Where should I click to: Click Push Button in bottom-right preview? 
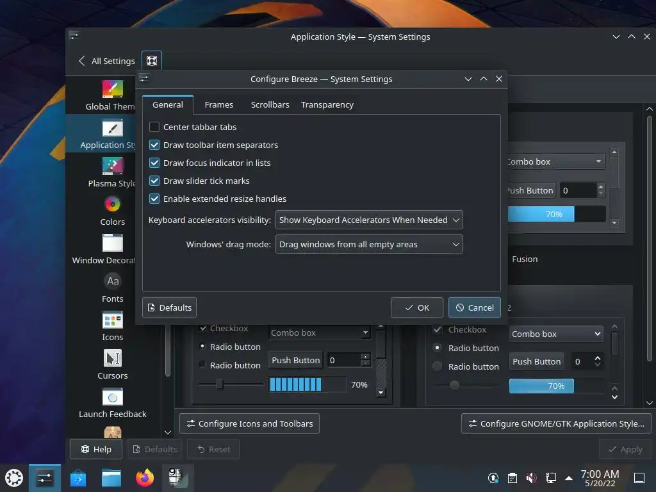[x=536, y=361]
